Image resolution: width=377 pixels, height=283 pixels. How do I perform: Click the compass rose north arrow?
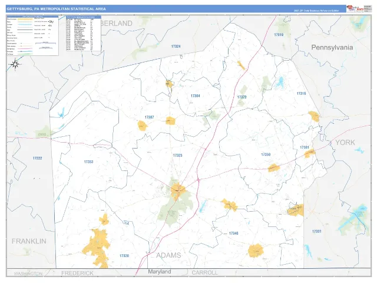(15, 64)
